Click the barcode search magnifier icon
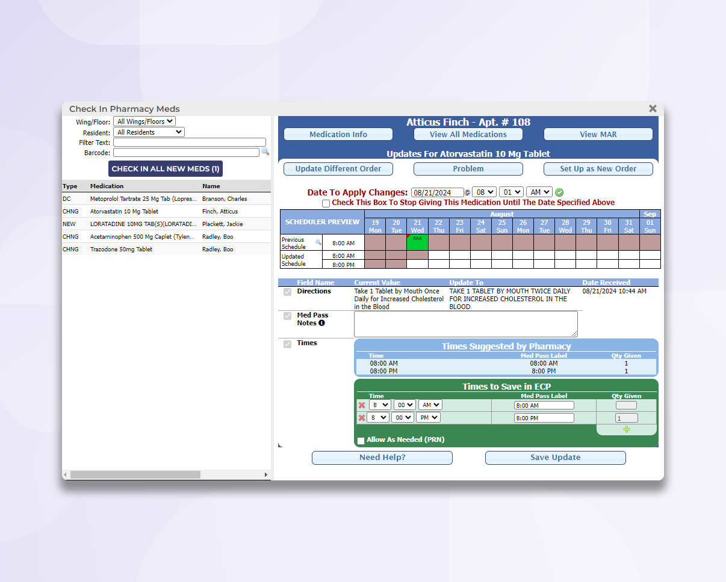The width and height of the screenshot is (726, 582). 265,152
